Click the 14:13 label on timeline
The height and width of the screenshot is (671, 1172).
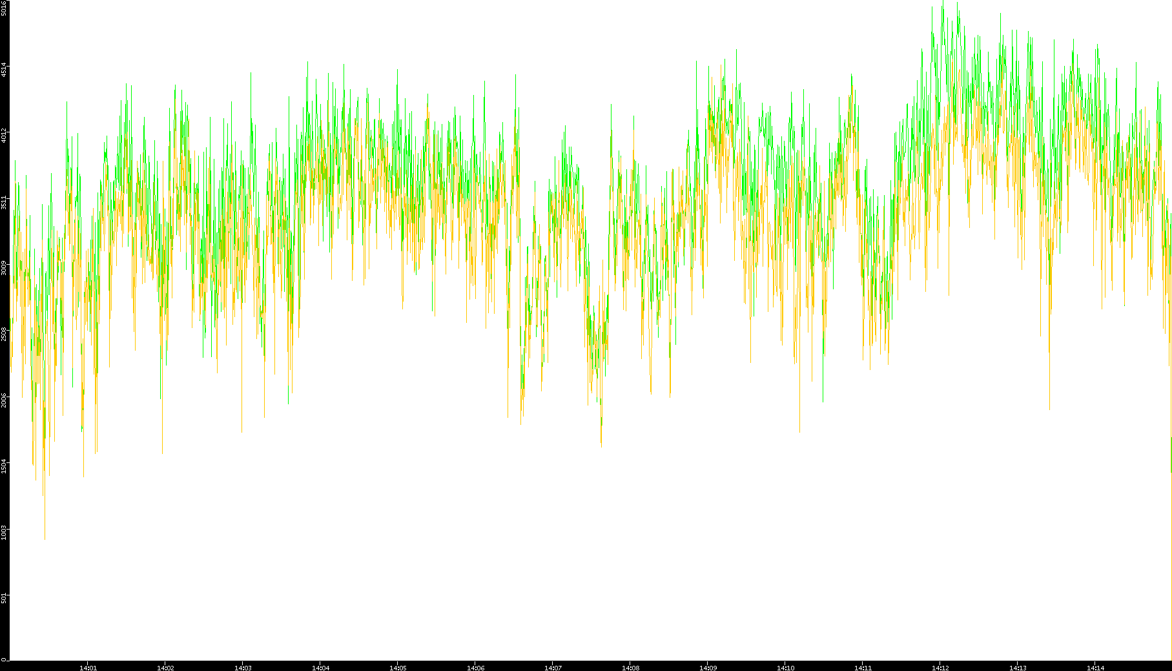click(1018, 668)
